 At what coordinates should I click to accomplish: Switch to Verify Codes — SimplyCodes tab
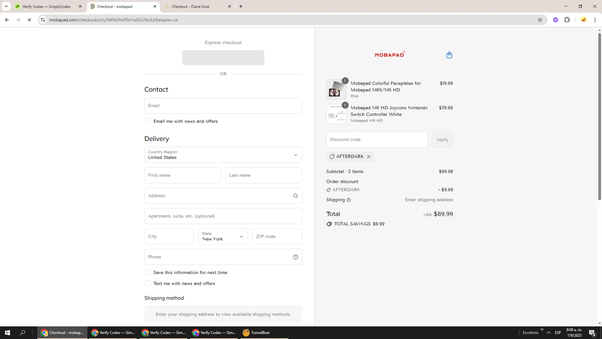tap(47, 6)
